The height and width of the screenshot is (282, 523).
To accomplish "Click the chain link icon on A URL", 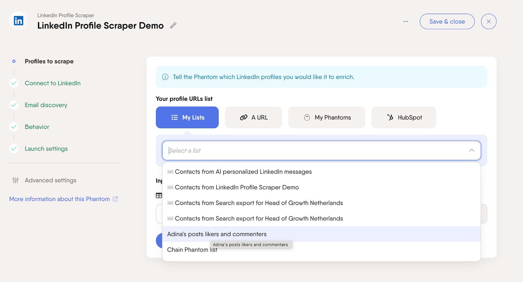I will point(244,117).
